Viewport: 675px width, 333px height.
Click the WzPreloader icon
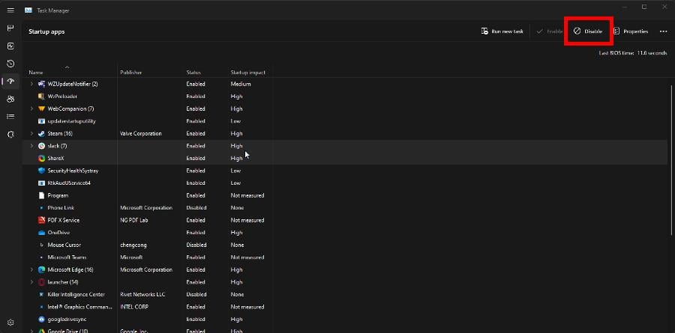[41, 97]
